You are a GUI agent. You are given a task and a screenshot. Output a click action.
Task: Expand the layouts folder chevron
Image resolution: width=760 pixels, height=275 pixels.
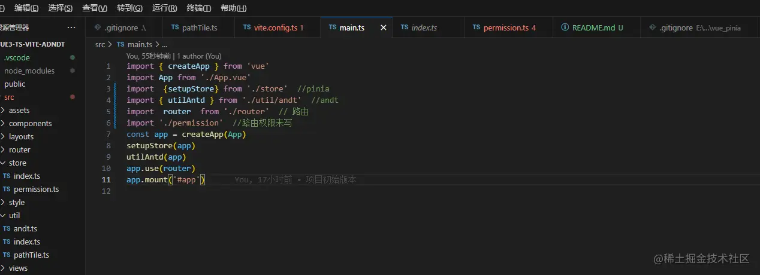pos(3,136)
